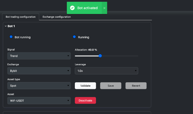Screen dimensions: 193x114
Task: Dismiss the Bot activated notification
Action: [104, 8]
